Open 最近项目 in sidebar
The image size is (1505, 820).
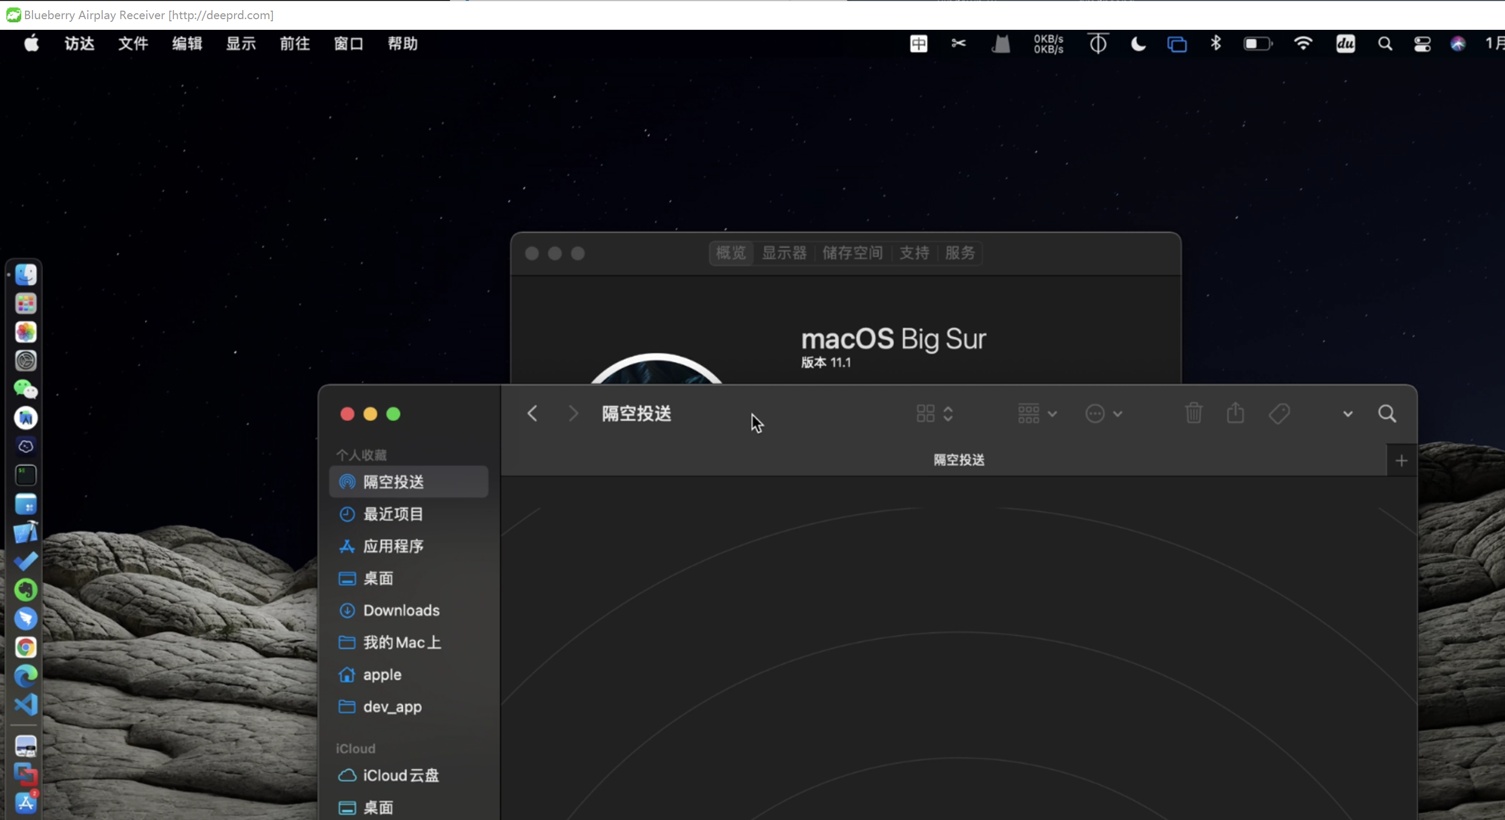[409, 513]
